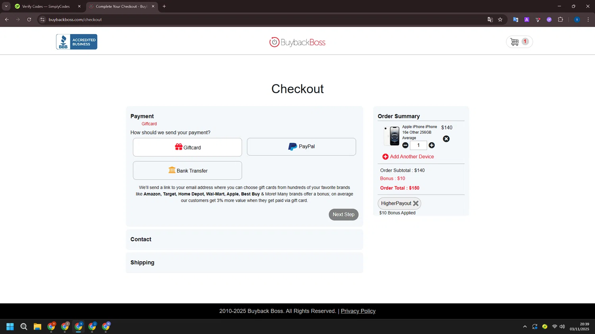Open the extensions puzzle menu
Screen dimensions: 595x334
point(560,19)
